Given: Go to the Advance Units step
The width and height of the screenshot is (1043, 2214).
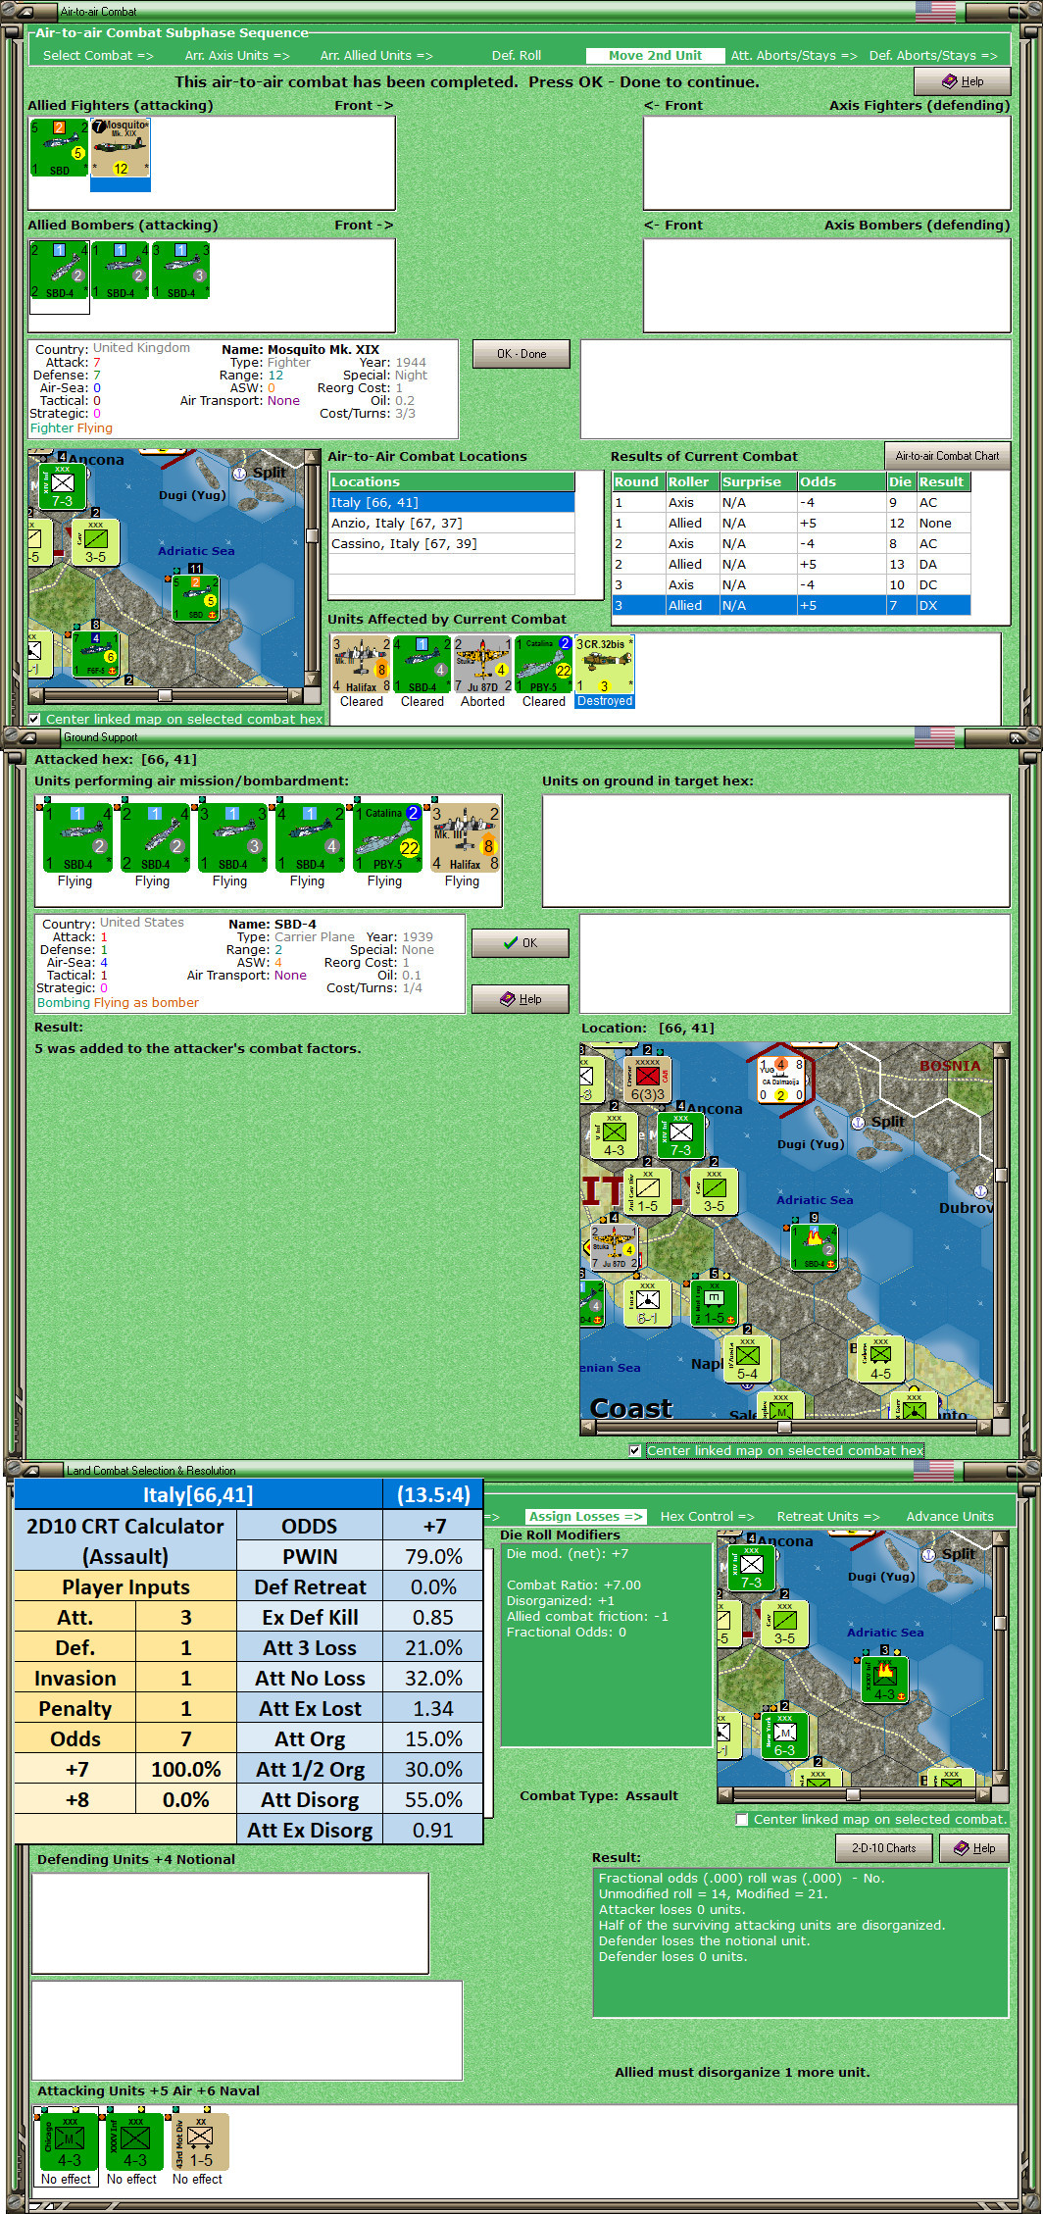Looking at the screenshot, I should tap(950, 1516).
